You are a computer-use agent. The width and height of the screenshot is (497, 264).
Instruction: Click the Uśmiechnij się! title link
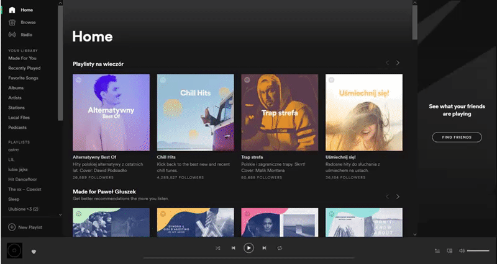pyautogui.click(x=340, y=157)
